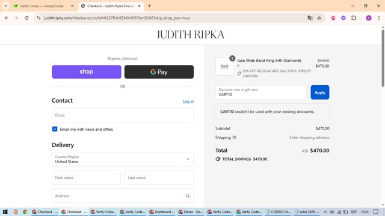385x216 pixels.
Task: Open a new browser tab
Action: [149, 6]
